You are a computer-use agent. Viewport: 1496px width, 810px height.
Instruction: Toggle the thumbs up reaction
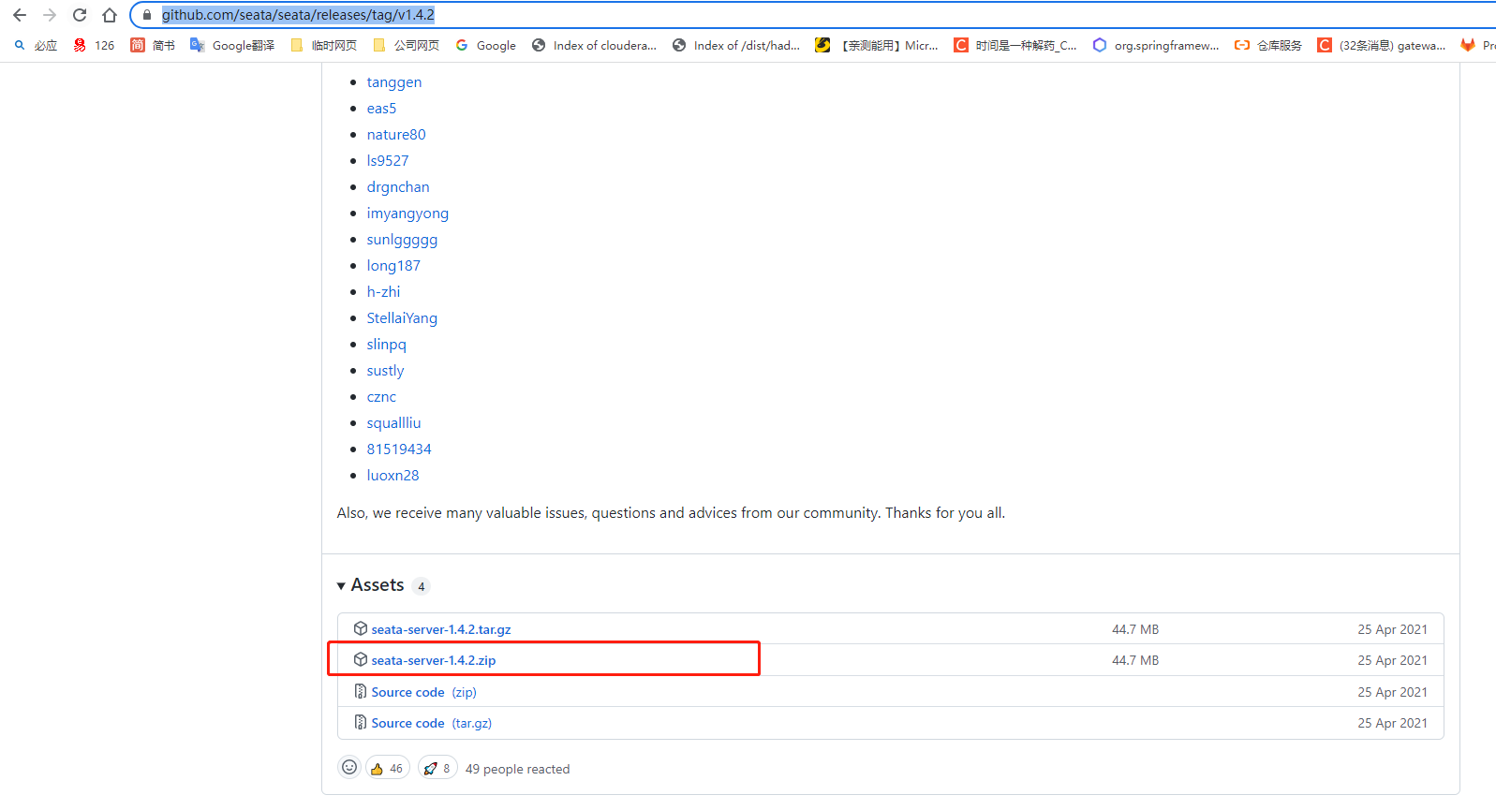pyautogui.click(x=388, y=769)
